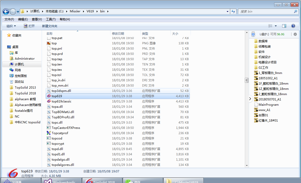Select the top PNG image file icon
Viewport: 301px width, 183px height.
tap(49, 43)
